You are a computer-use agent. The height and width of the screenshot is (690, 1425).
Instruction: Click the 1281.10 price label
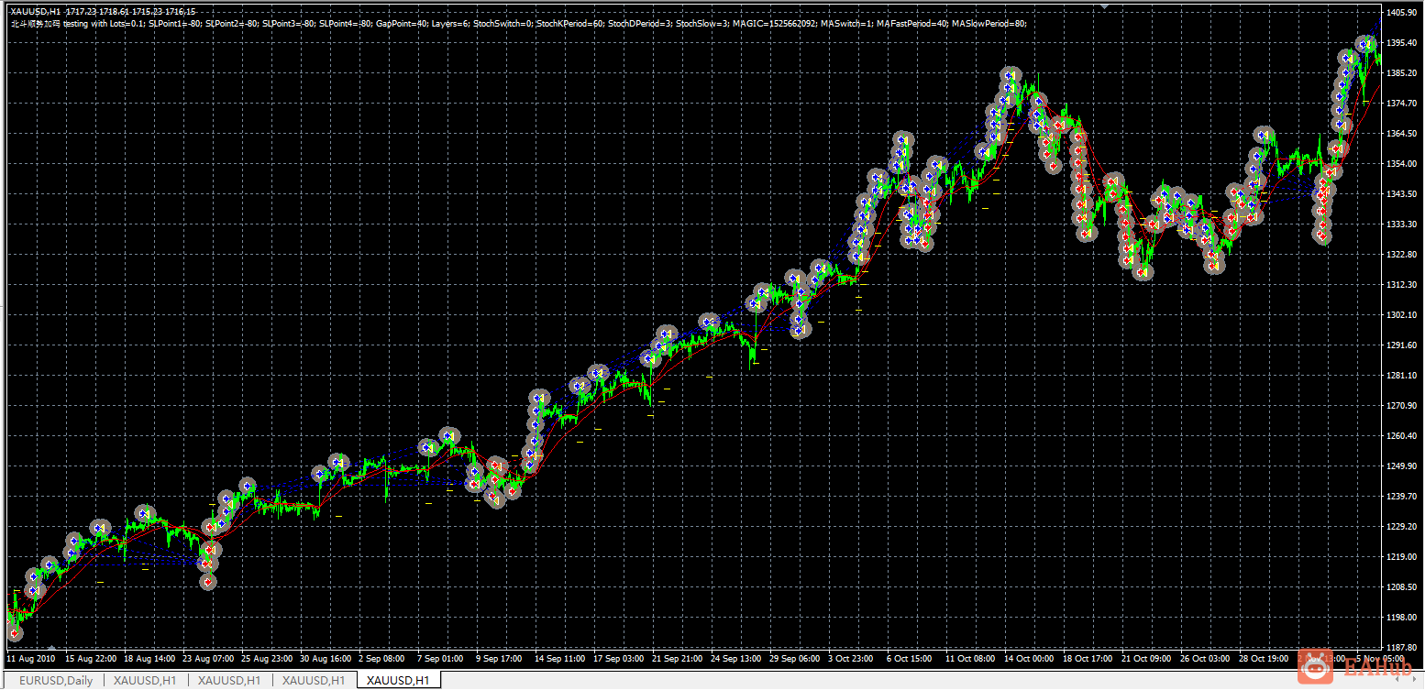(1404, 376)
